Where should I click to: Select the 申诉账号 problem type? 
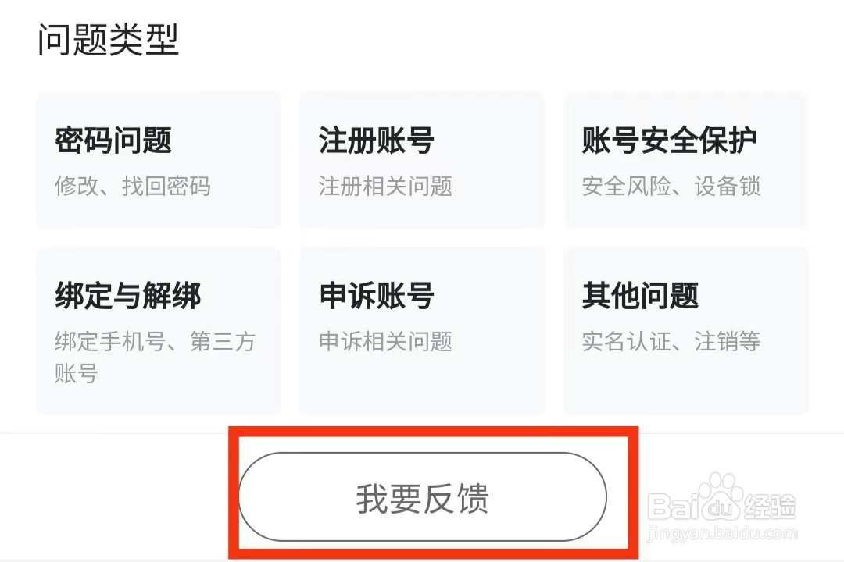[422, 330]
